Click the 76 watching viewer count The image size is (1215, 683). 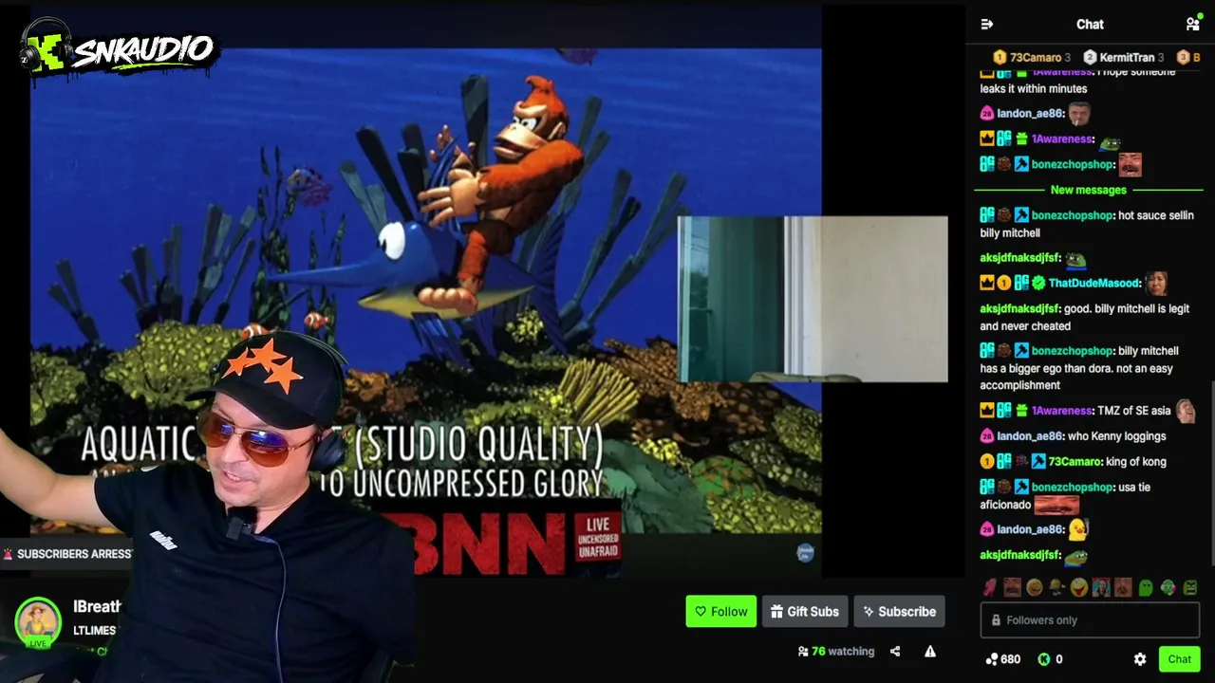[x=836, y=652]
